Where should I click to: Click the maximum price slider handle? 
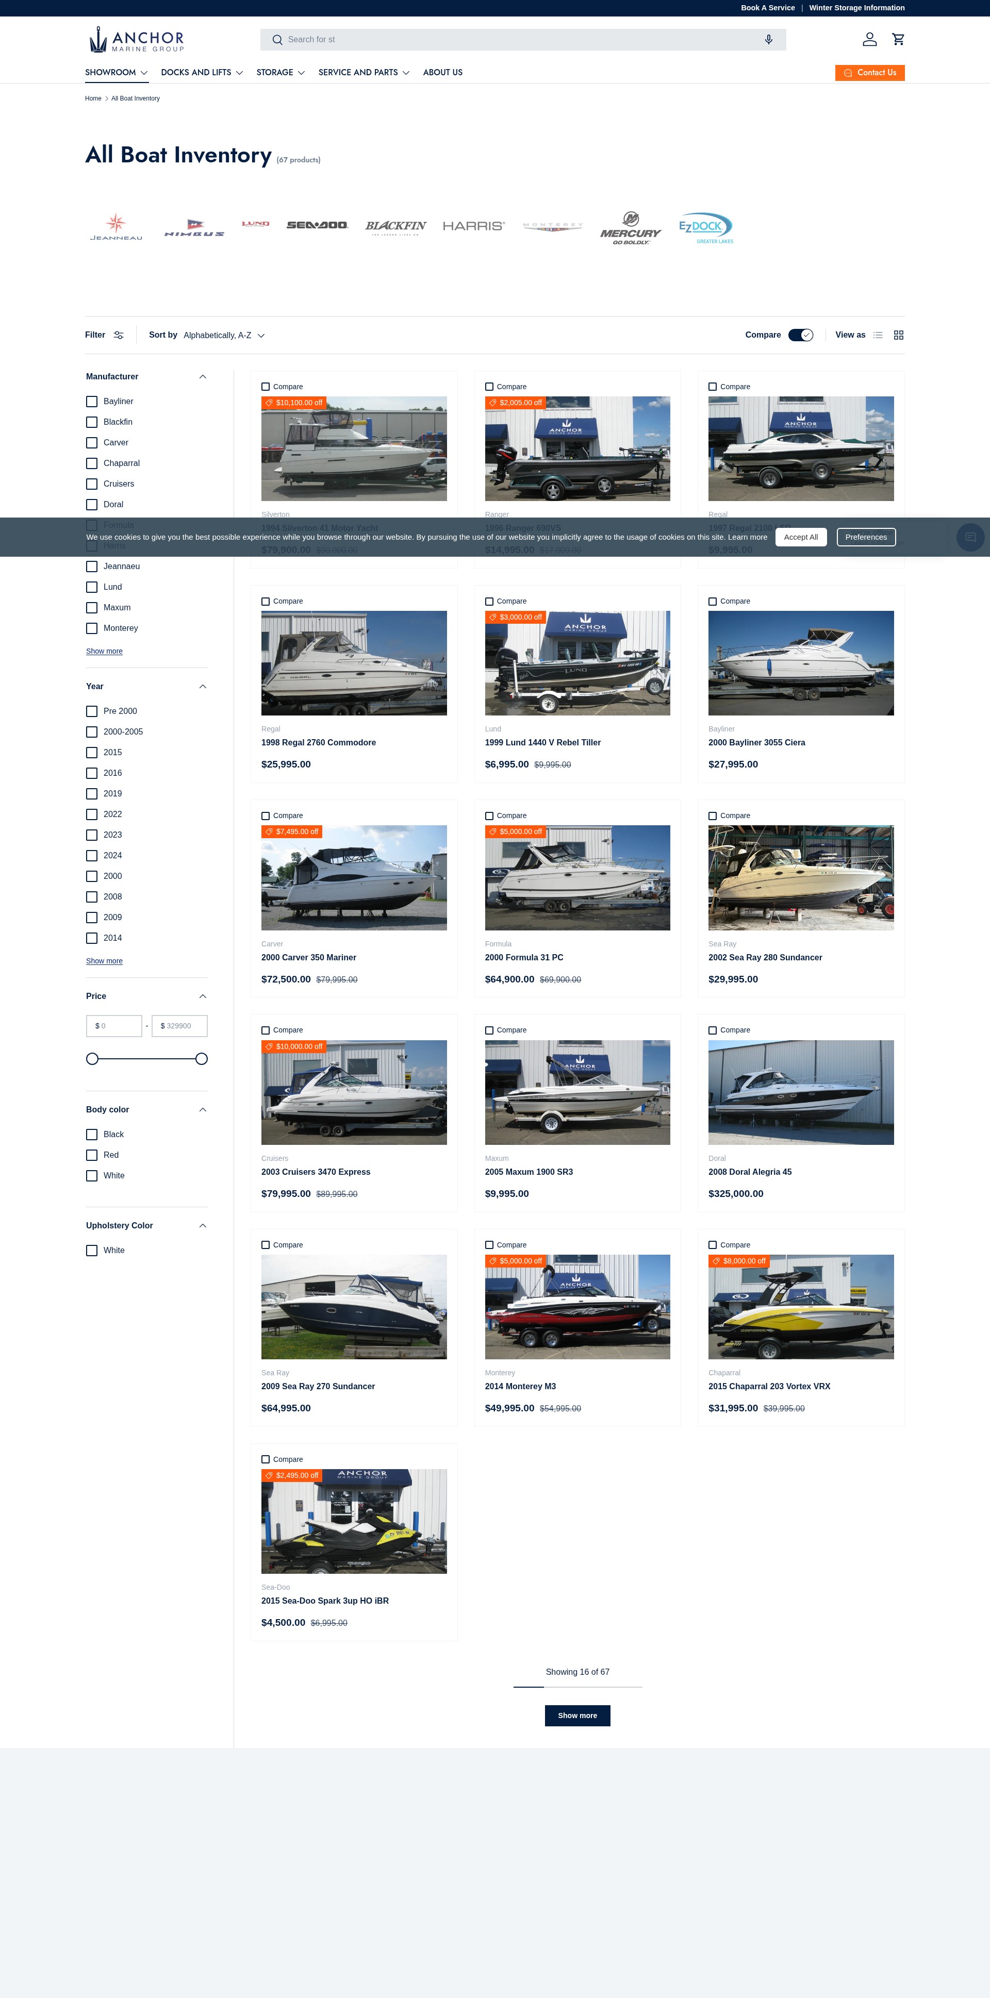click(x=202, y=1059)
